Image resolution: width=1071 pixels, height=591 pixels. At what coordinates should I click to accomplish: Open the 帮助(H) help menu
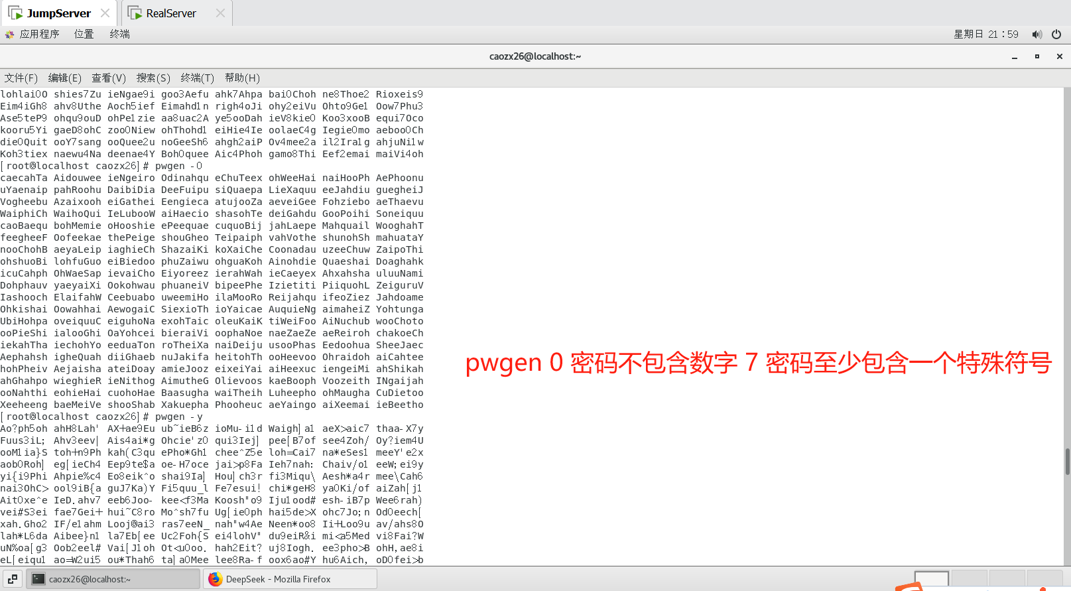pyautogui.click(x=242, y=78)
